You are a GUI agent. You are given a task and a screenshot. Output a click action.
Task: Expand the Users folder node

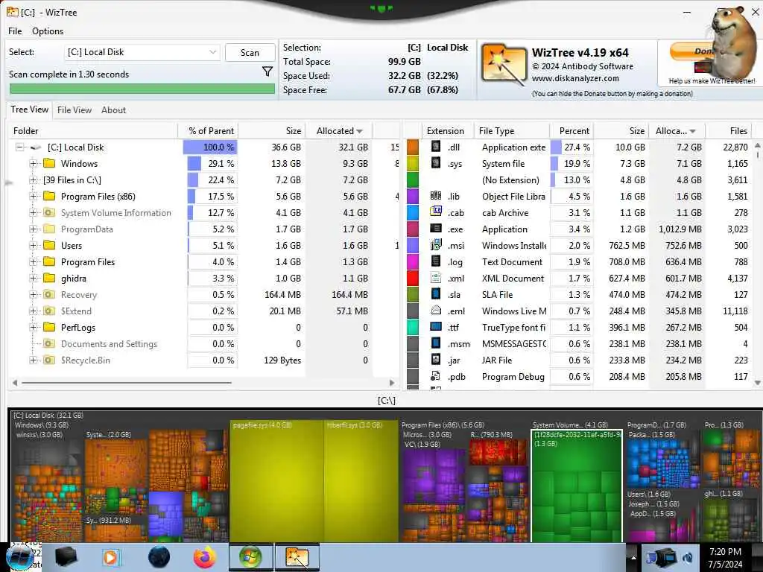click(33, 246)
